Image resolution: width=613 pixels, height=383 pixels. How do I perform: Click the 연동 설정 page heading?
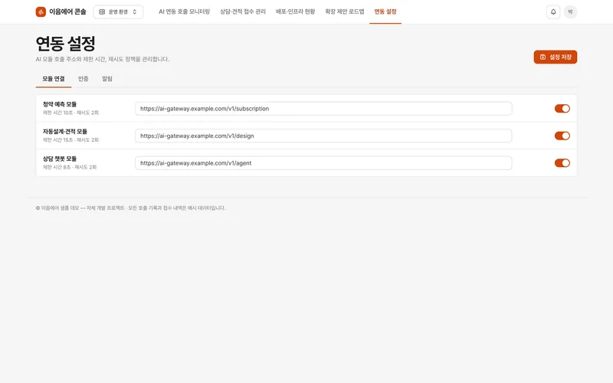[66, 44]
